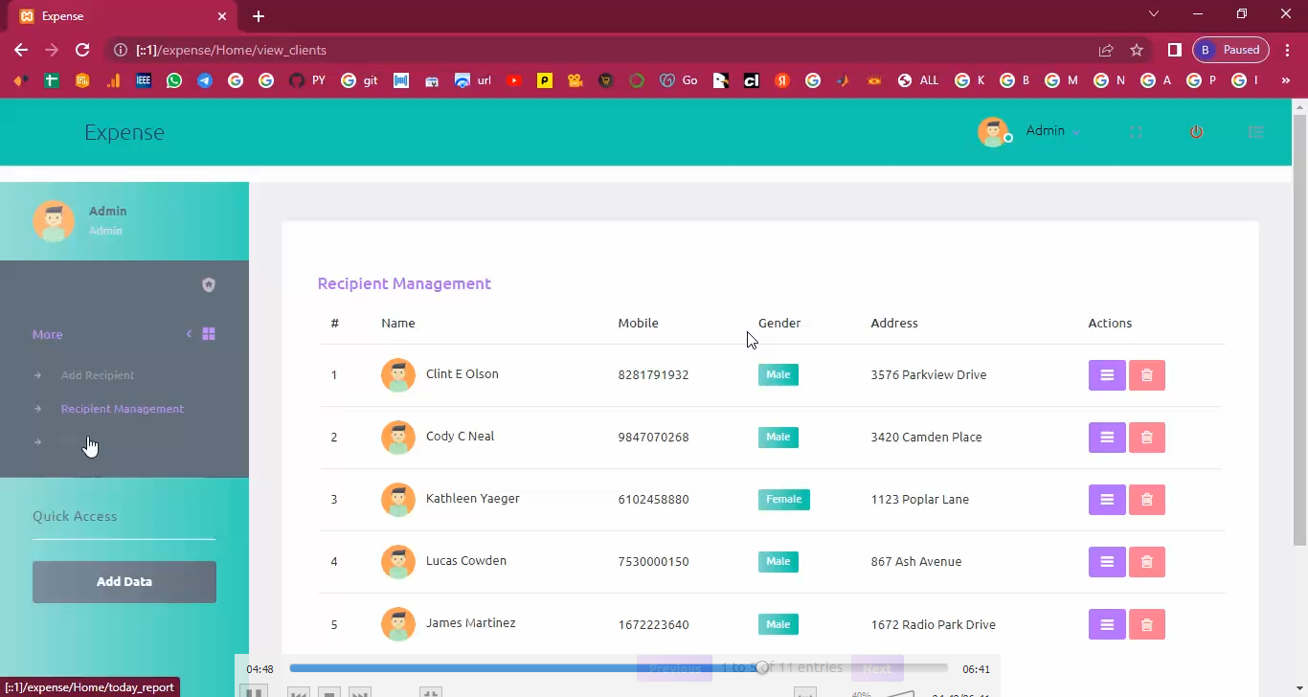
Task: Click the red power logout icon
Action: pos(1196,132)
